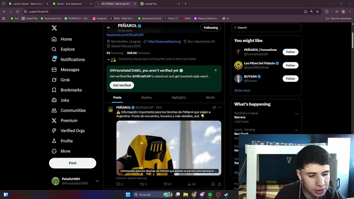Repost the Peñarol post
This screenshot has height=199, width=354.
(x=143, y=184)
